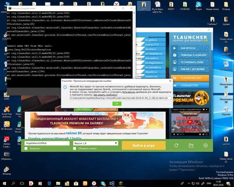Select server who-world.ru in list

click(151, 58)
